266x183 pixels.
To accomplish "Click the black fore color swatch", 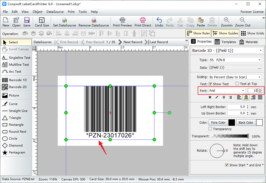I will 232,123.
